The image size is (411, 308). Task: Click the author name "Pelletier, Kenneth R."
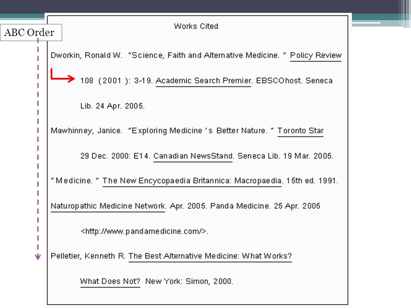(88, 256)
